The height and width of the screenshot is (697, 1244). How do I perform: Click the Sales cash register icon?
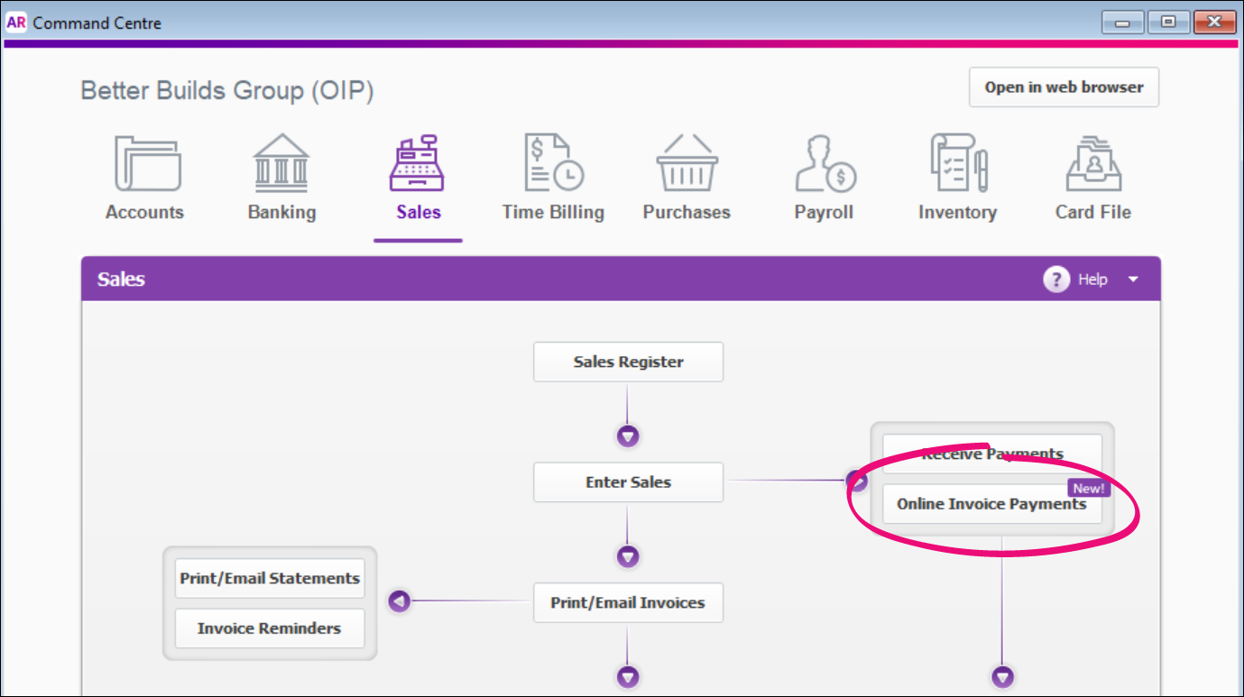click(418, 164)
